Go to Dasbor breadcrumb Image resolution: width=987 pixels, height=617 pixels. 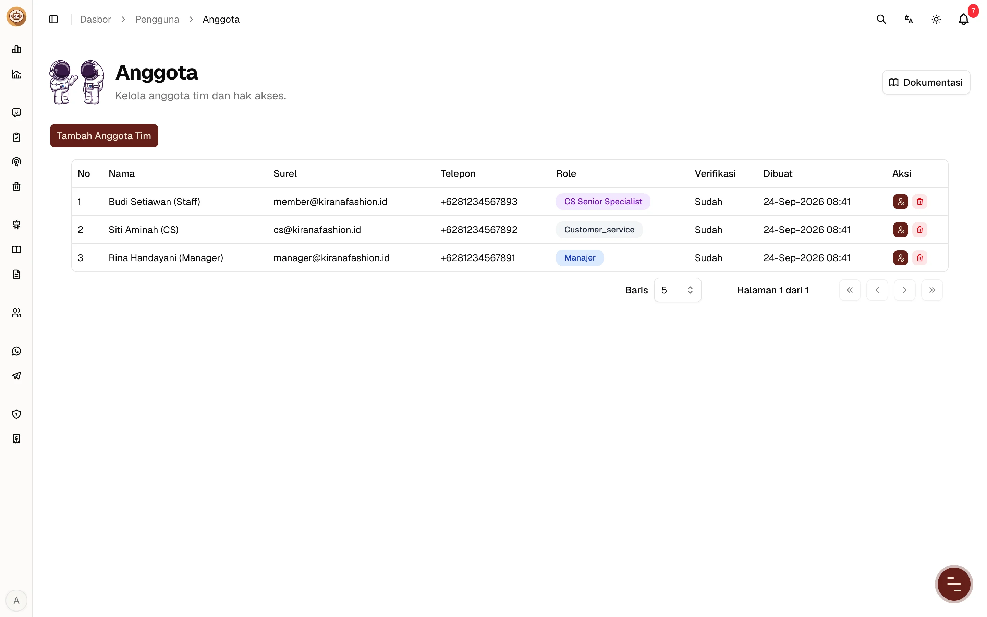(x=95, y=19)
